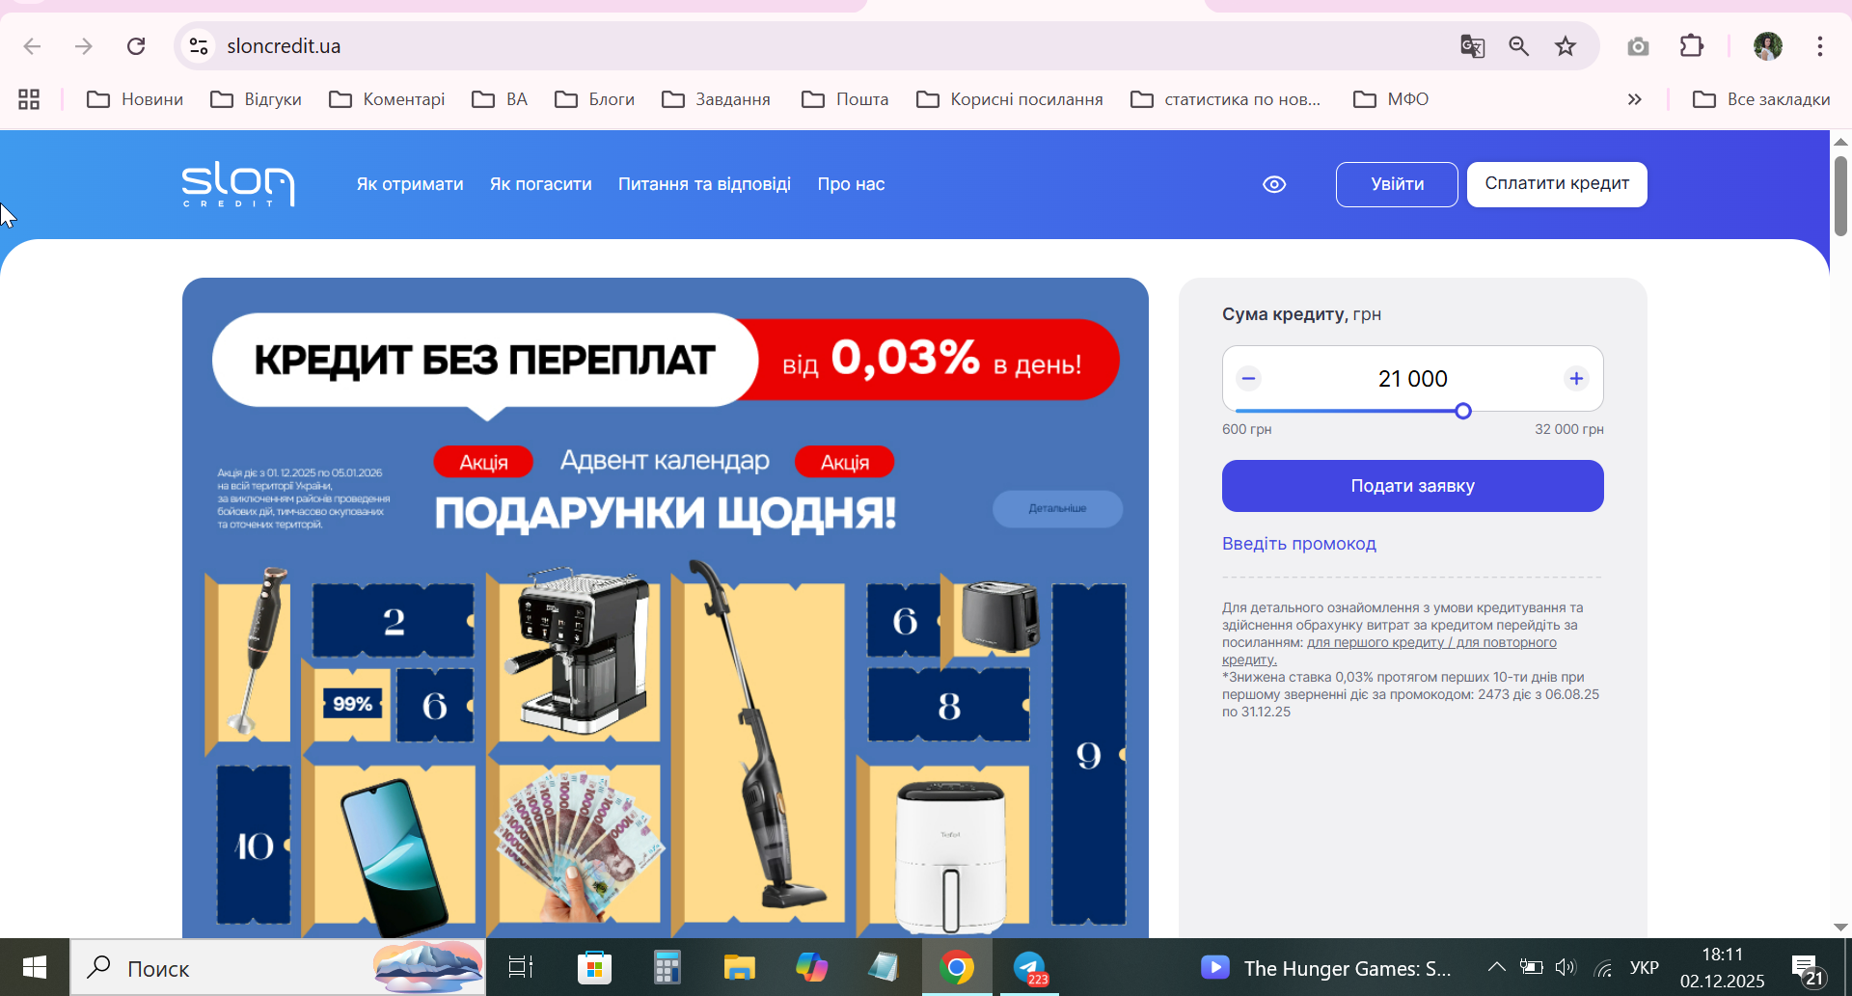Open Про нас menu item
Image resolution: width=1852 pixels, height=996 pixels.
(x=851, y=184)
